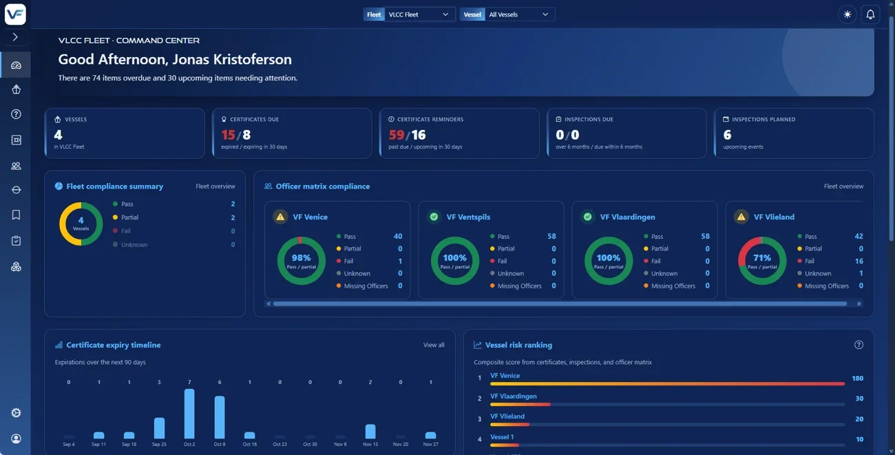Expand the sidebar with the chevron arrow
The height and width of the screenshot is (455, 895).
pos(15,37)
